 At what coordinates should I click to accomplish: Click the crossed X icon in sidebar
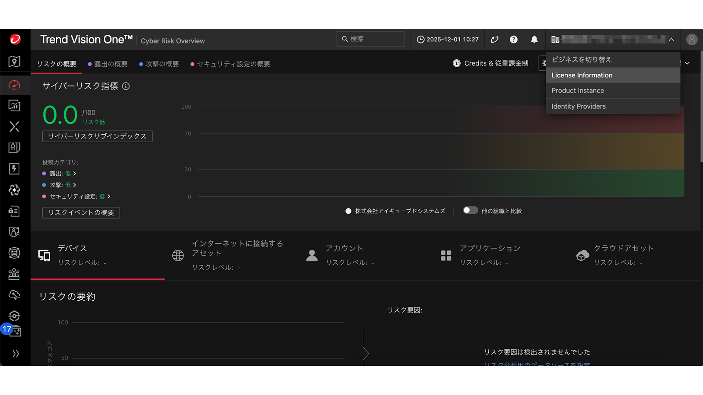tap(15, 126)
